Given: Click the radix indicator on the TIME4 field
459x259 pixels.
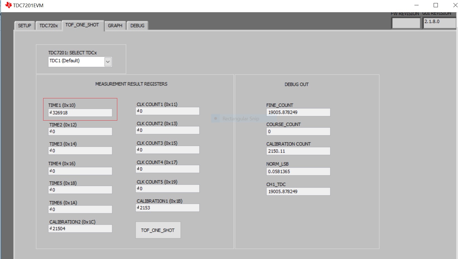Looking at the screenshot, I should click(x=50, y=171).
